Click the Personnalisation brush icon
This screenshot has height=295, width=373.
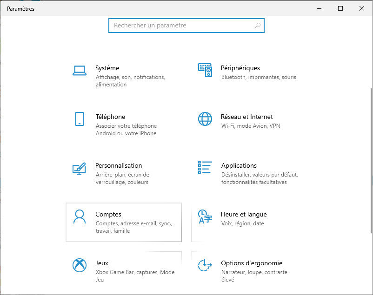tap(80, 168)
